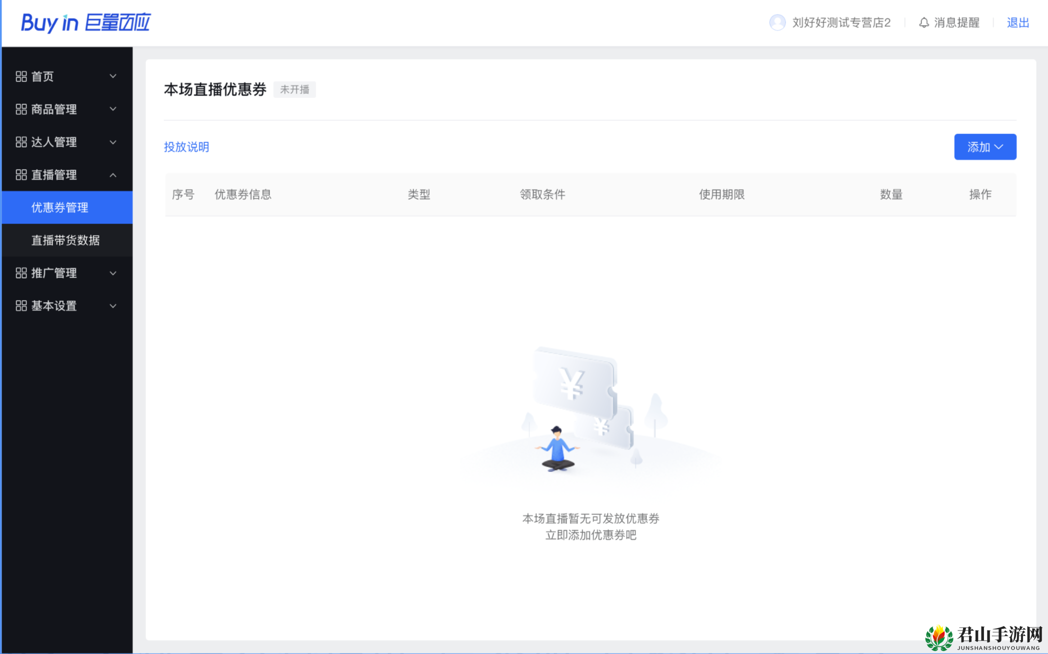Click the Buy in 巨量百应 logo
Viewport: 1048px width, 654px height.
click(85, 23)
